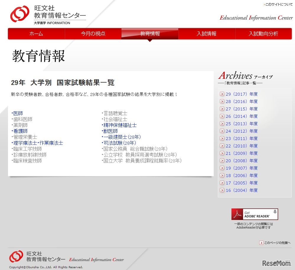Open the このサイトについて link at top right
295x270 pixels.
[278, 4]
